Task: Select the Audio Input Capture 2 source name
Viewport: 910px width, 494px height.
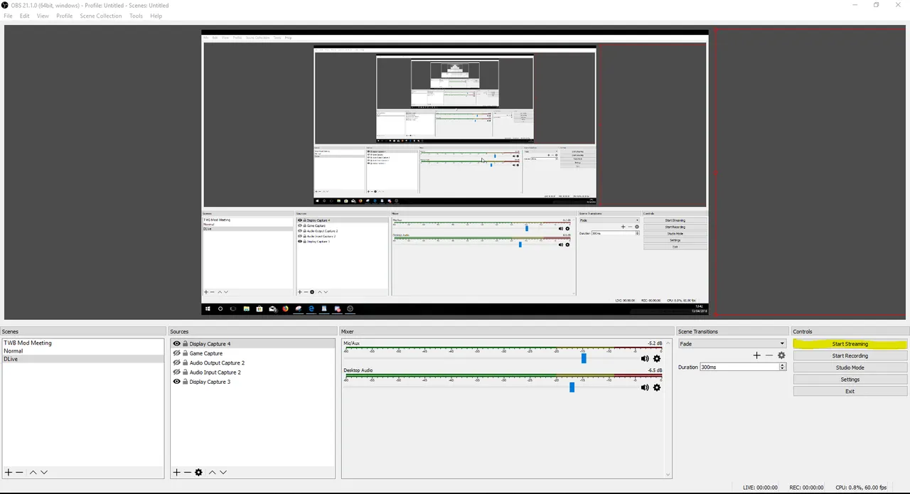Action: point(215,372)
